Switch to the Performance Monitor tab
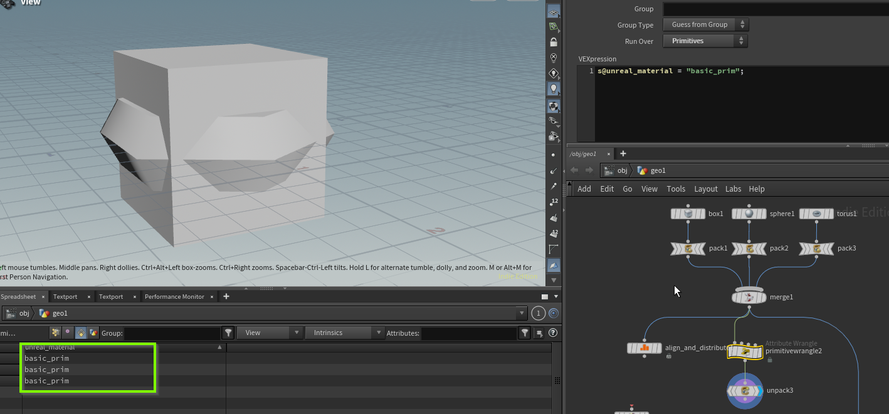The image size is (889, 414). coord(174,297)
